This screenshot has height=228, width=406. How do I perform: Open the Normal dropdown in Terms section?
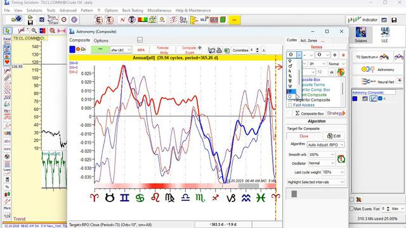pos(336,63)
